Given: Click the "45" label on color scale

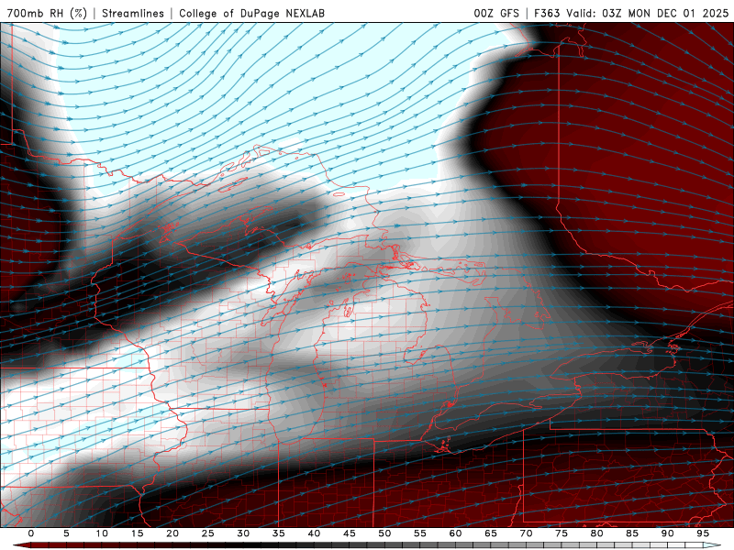Looking at the screenshot, I should 350,533.
